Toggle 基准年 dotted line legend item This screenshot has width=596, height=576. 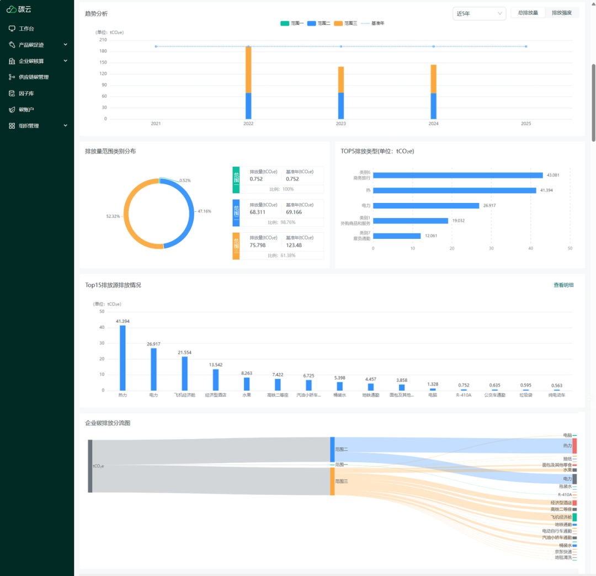point(373,23)
